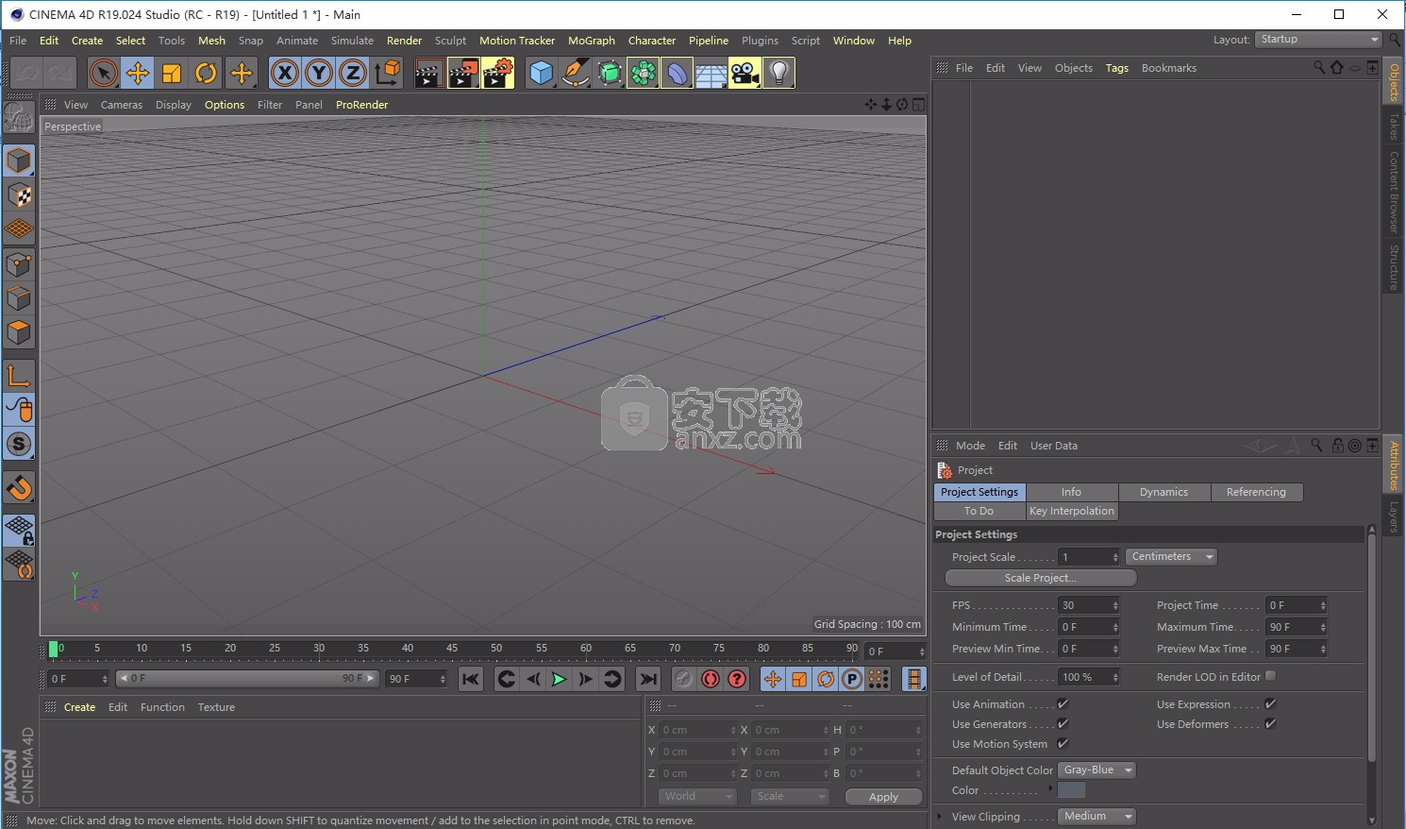Add a Camera object icon
Viewport: 1406px width, 829px height.
pyautogui.click(x=745, y=73)
